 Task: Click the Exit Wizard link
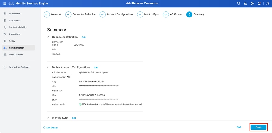click(x=52, y=128)
